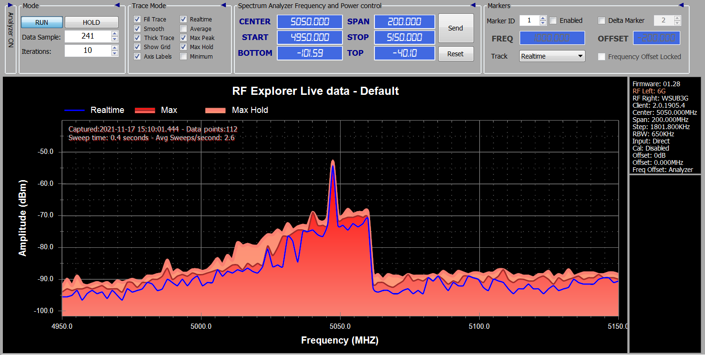The width and height of the screenshot is (705, 355).
Task: Click the RUN mode button
Action: (42, 22)
